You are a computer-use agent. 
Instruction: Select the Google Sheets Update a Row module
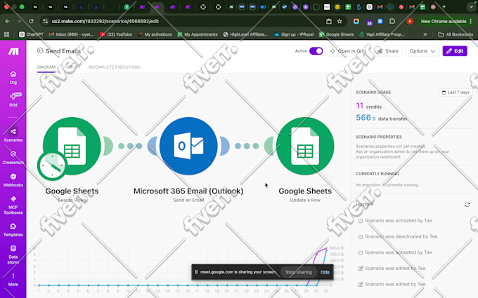click(x=305, y=146)
